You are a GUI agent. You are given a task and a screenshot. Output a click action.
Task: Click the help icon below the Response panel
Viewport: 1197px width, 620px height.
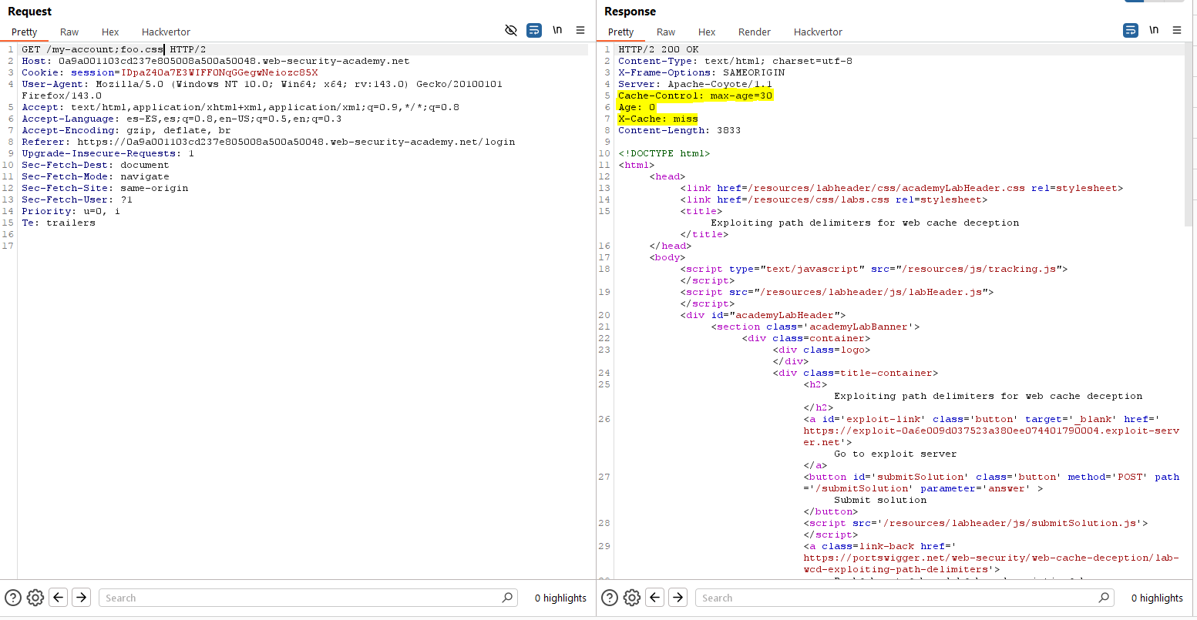(610, 598)
